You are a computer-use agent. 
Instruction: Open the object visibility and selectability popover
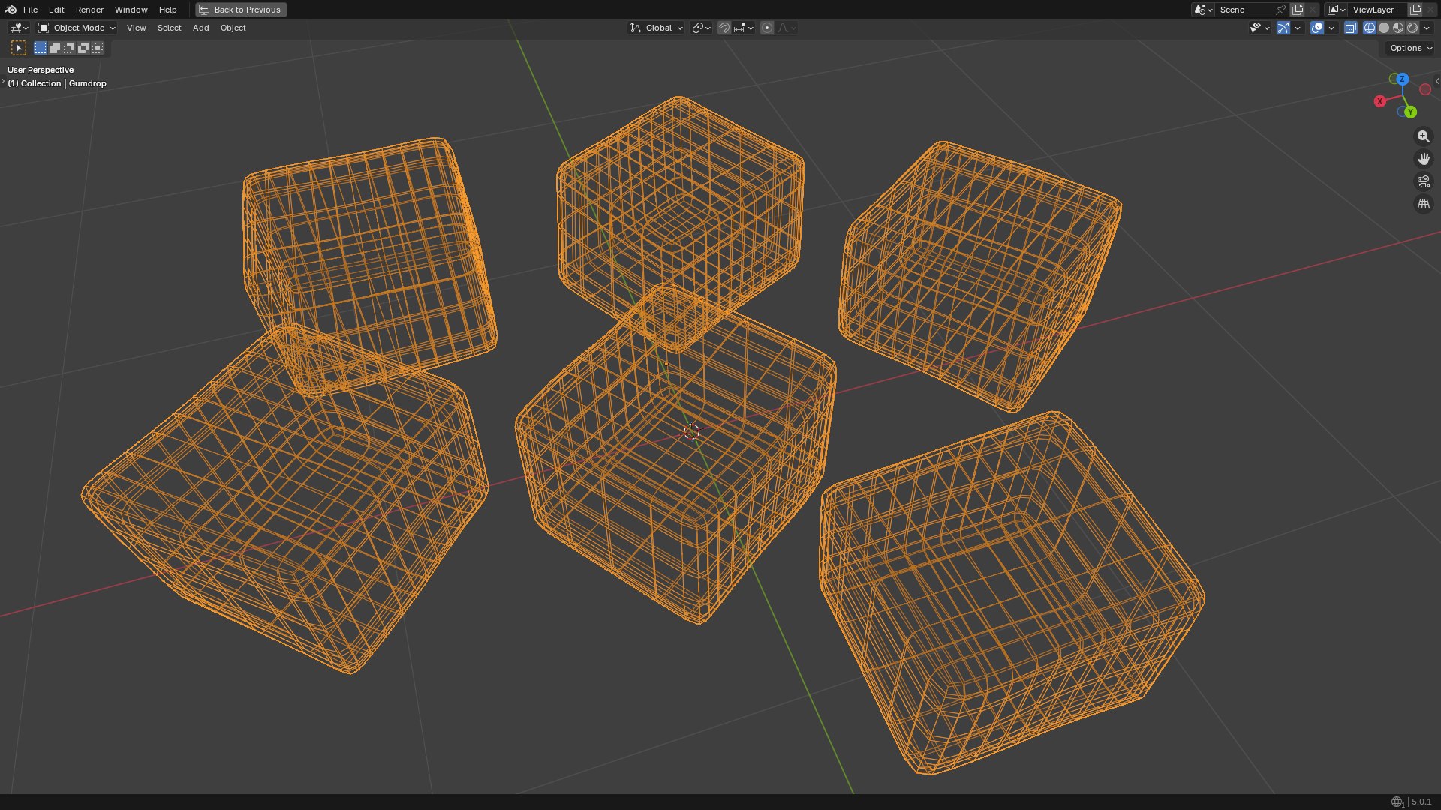pyautogui.click(x=1259, y=28)
